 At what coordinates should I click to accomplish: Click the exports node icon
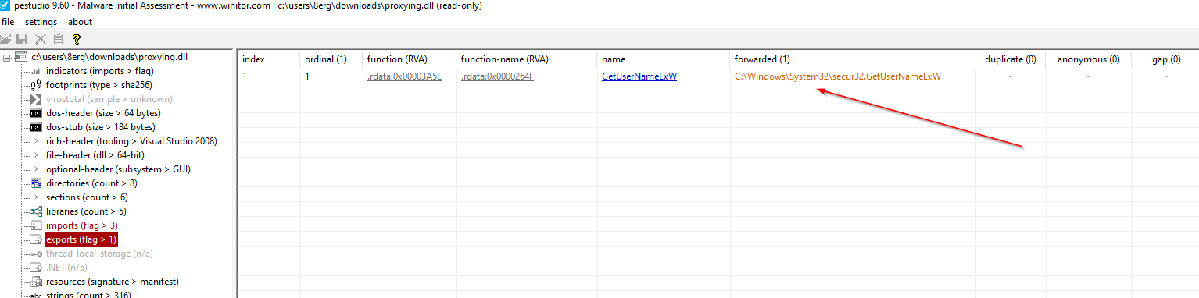pos(36,239)
